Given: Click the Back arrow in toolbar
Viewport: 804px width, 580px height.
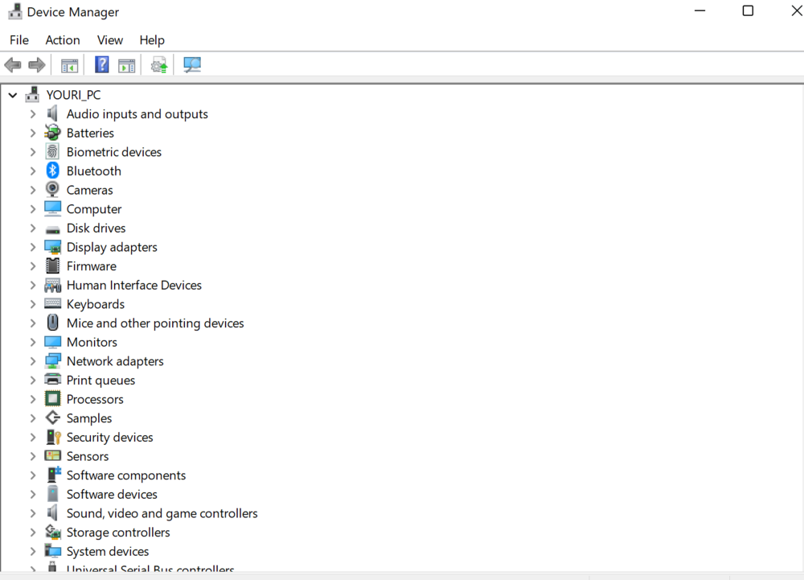Looking at the screenshot, I should click(x=13, y=65).
